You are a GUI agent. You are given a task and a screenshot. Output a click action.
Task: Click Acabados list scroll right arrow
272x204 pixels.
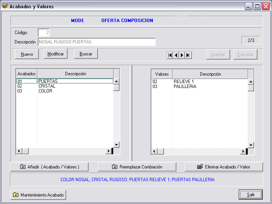tap(109, 151)
